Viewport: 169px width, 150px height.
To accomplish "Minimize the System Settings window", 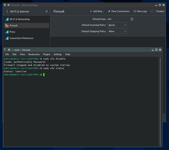I will point(156,5).
